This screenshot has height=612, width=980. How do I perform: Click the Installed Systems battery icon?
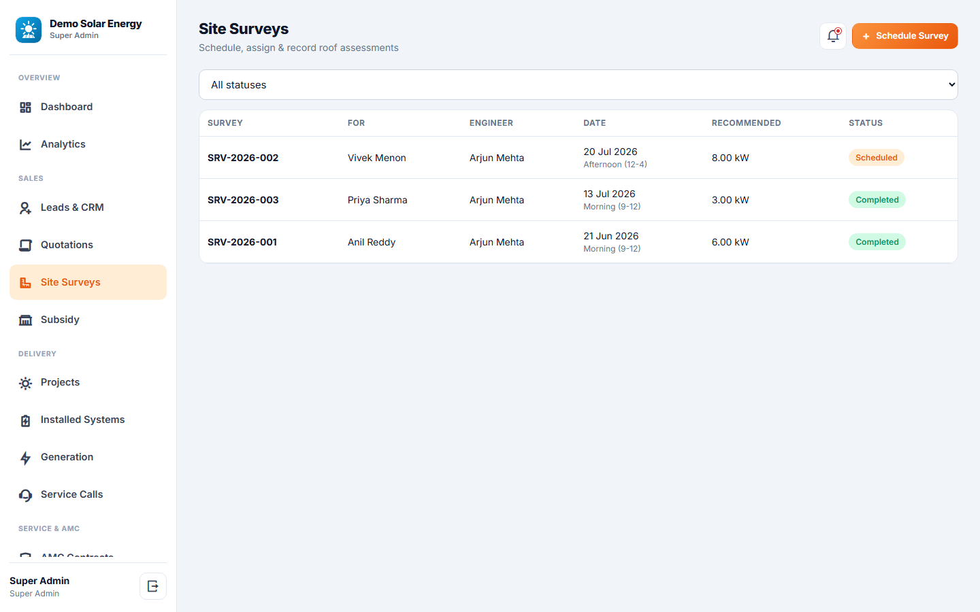pos(25,421)
